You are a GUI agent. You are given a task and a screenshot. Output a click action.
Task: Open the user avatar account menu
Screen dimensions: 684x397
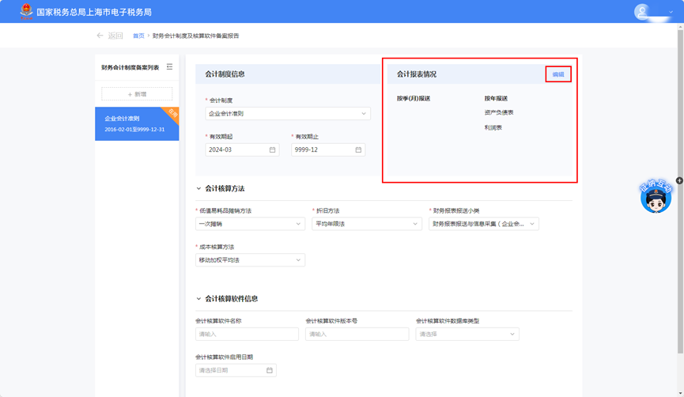[641, 12]
